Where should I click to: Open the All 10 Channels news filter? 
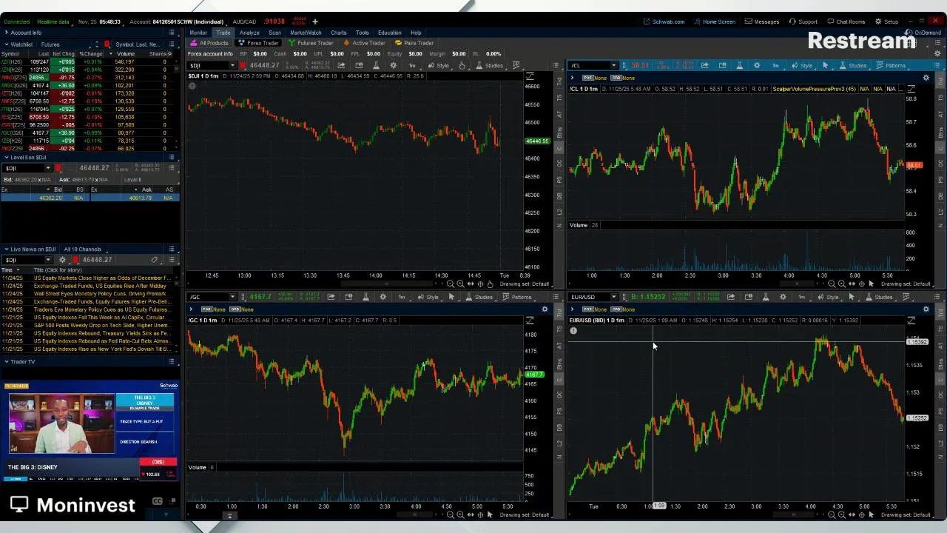click(x=82, y=249)
